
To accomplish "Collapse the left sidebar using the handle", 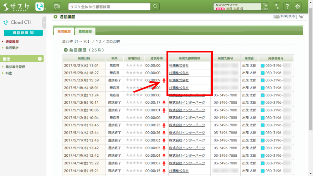I will [44, 23].
